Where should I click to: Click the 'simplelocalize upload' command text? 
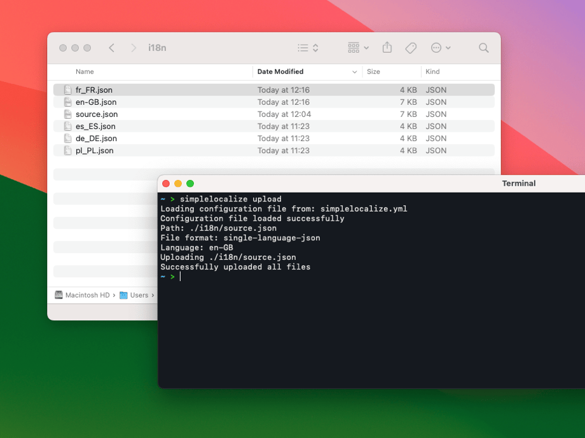231,199
